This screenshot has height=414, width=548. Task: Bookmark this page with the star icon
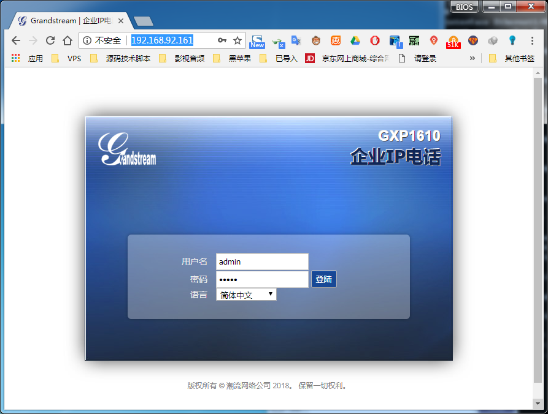237,40
